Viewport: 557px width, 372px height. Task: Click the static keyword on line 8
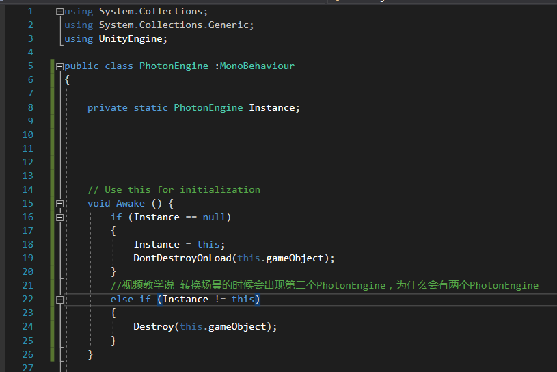[150, 107]
